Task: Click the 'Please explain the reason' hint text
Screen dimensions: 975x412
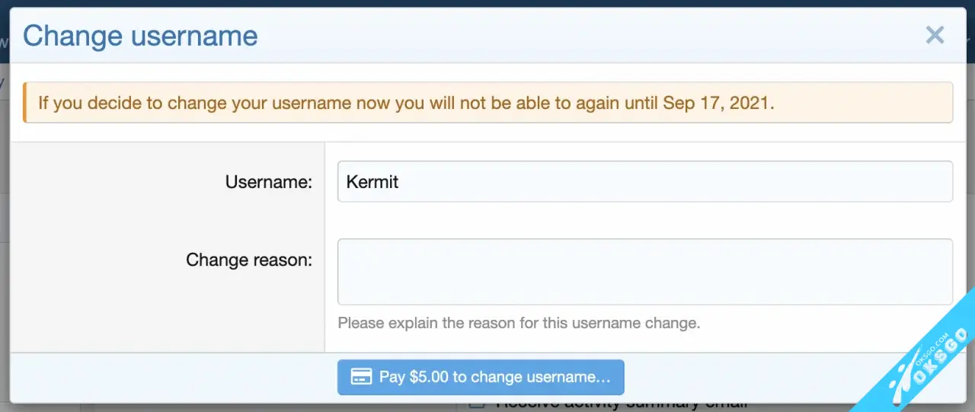Action: (518, 323)
